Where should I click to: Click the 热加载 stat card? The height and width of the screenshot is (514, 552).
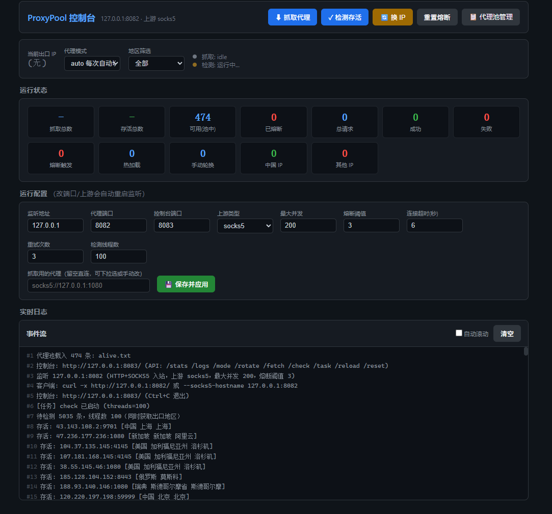click(x=132, y=158)
